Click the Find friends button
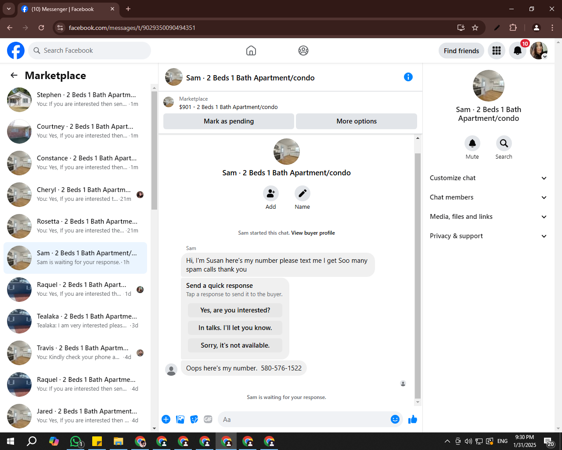Viewport: 562px width, 450px height. pos(461,51)
